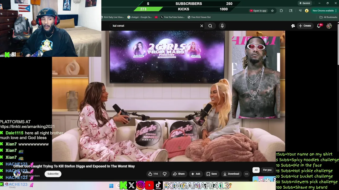
Task: Open Free Kick Viewer Bot bookmark
Action: click(199, 17)
